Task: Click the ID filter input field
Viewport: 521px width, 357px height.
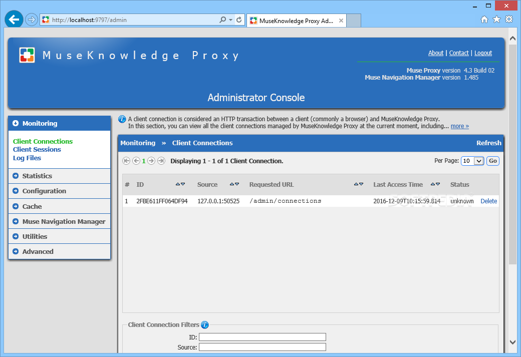Action: tap(263, 337)
